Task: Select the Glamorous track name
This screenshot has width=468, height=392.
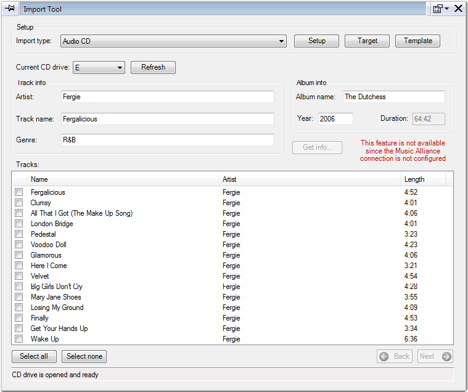Action: pos(46,255)
